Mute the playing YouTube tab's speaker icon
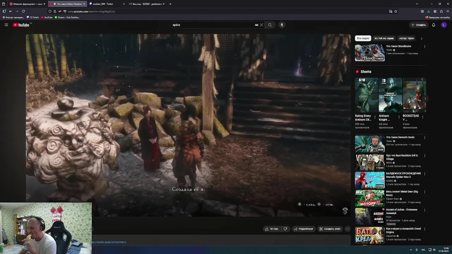 click(x=55, y=4)
